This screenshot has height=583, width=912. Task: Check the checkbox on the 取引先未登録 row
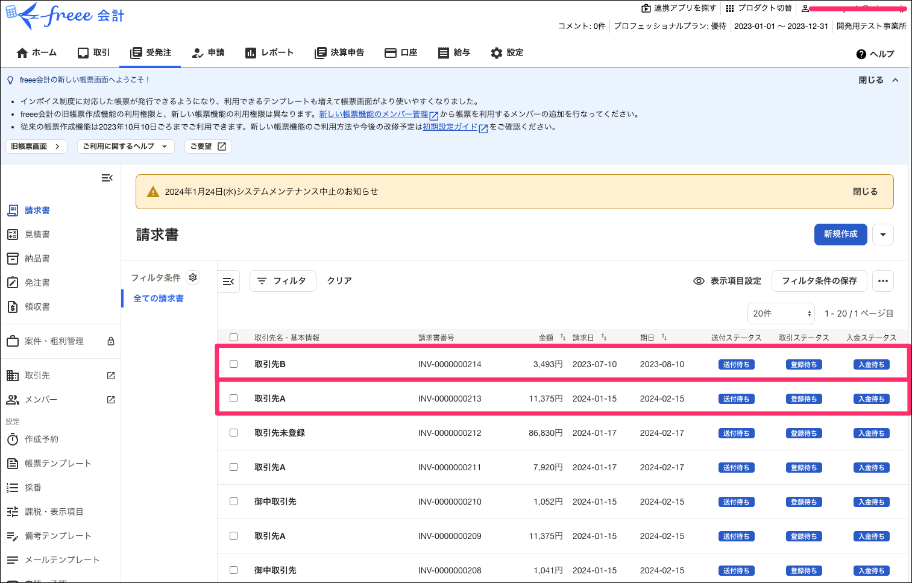coord(234,432)
